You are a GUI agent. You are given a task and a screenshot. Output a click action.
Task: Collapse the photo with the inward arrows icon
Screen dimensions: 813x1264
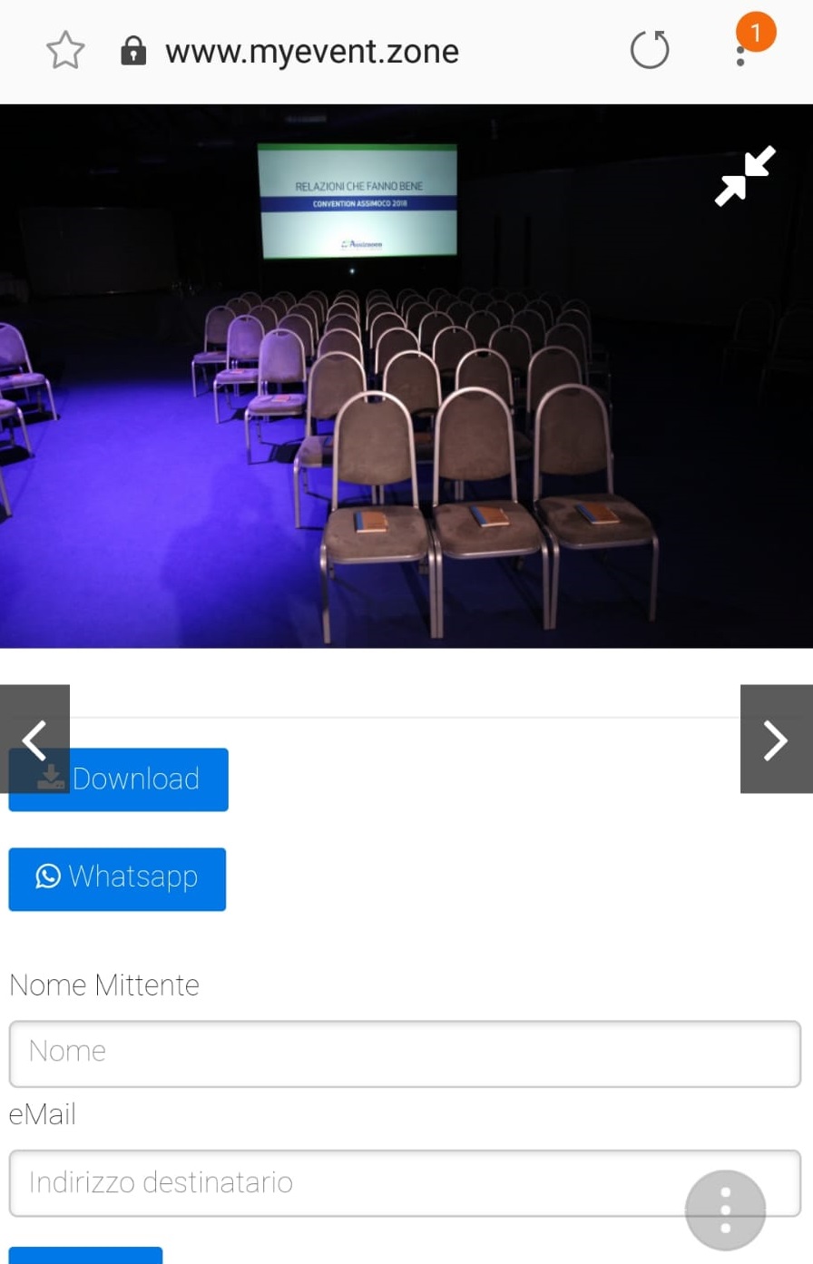(745, 176)
